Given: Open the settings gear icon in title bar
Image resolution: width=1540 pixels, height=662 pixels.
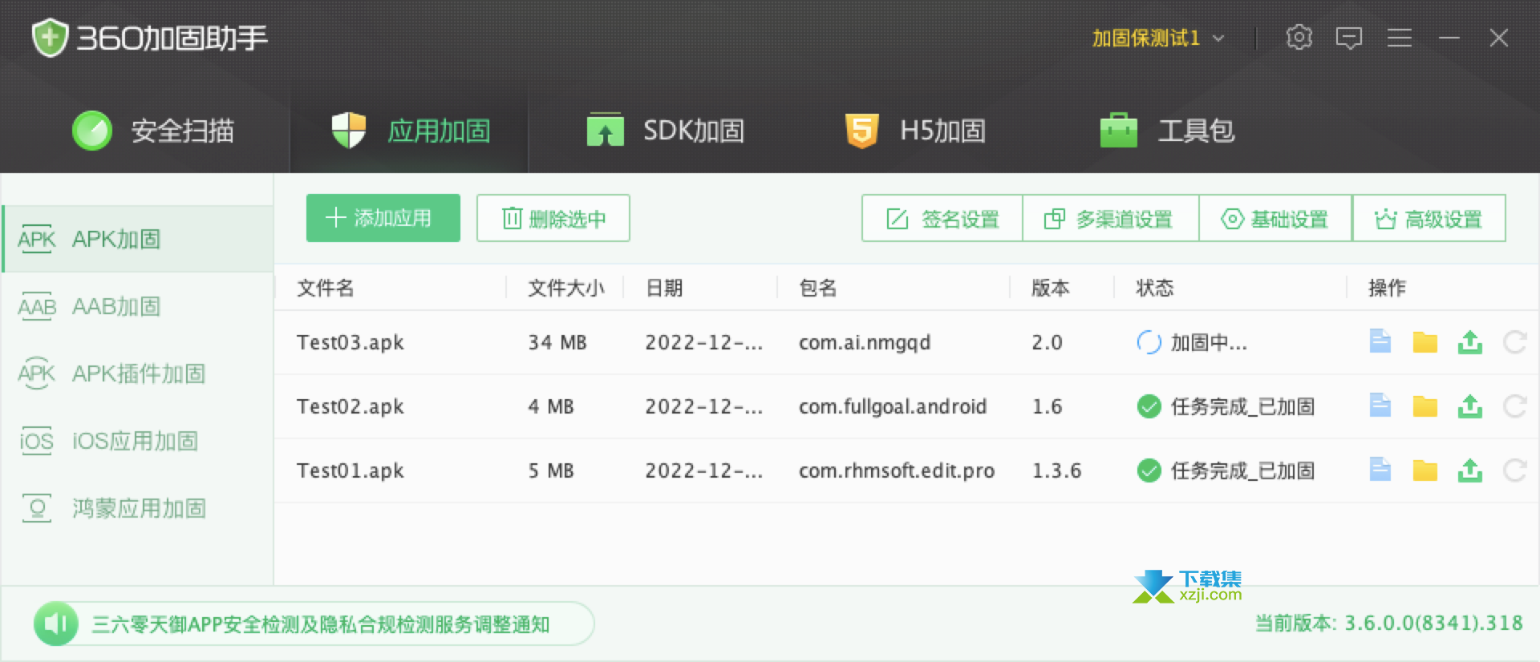Looking at the screenshot, I should 1299,38.
